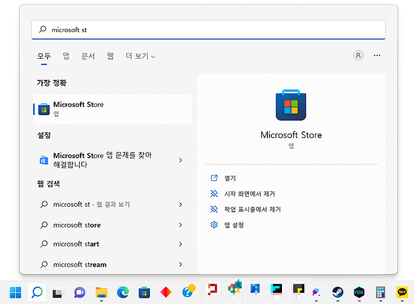Select 'microsoft store' web suggestion text

pos(77,225)
